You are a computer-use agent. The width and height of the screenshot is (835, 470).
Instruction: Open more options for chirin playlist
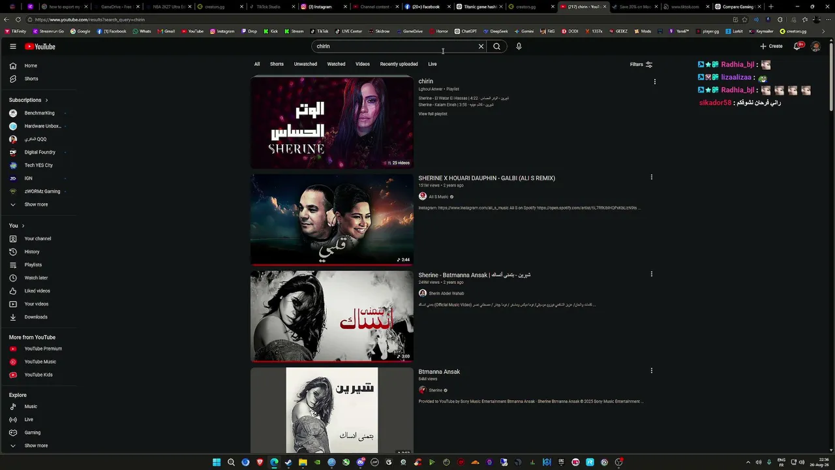tap(654, 82)
